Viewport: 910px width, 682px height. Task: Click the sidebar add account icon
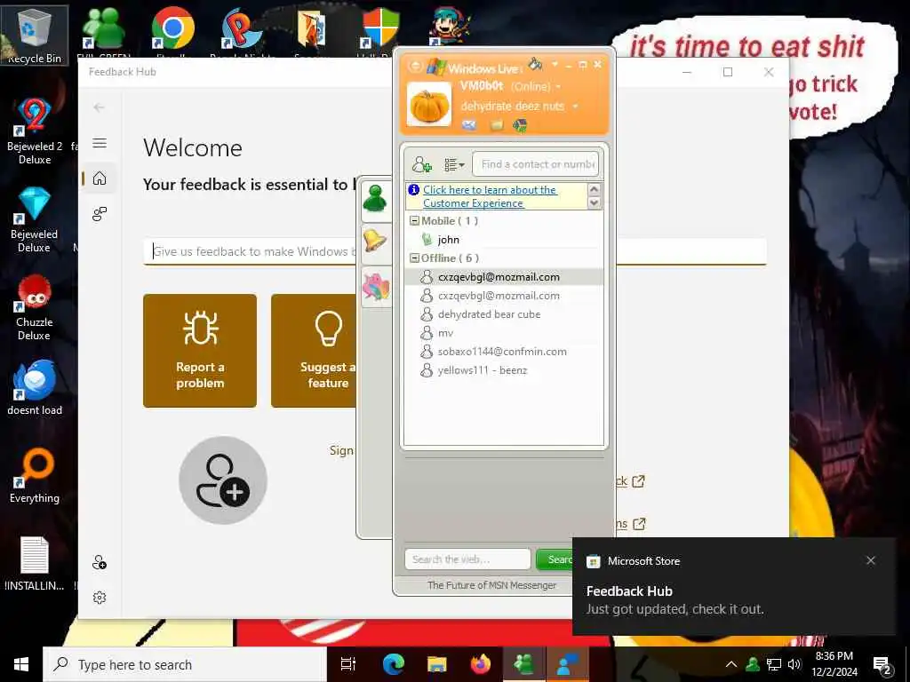(100, 562)
